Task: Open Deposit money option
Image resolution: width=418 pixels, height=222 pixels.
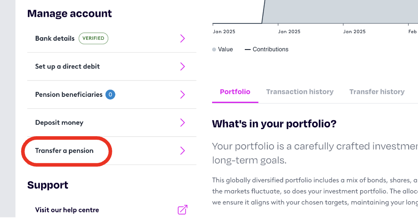Action: 59,123
